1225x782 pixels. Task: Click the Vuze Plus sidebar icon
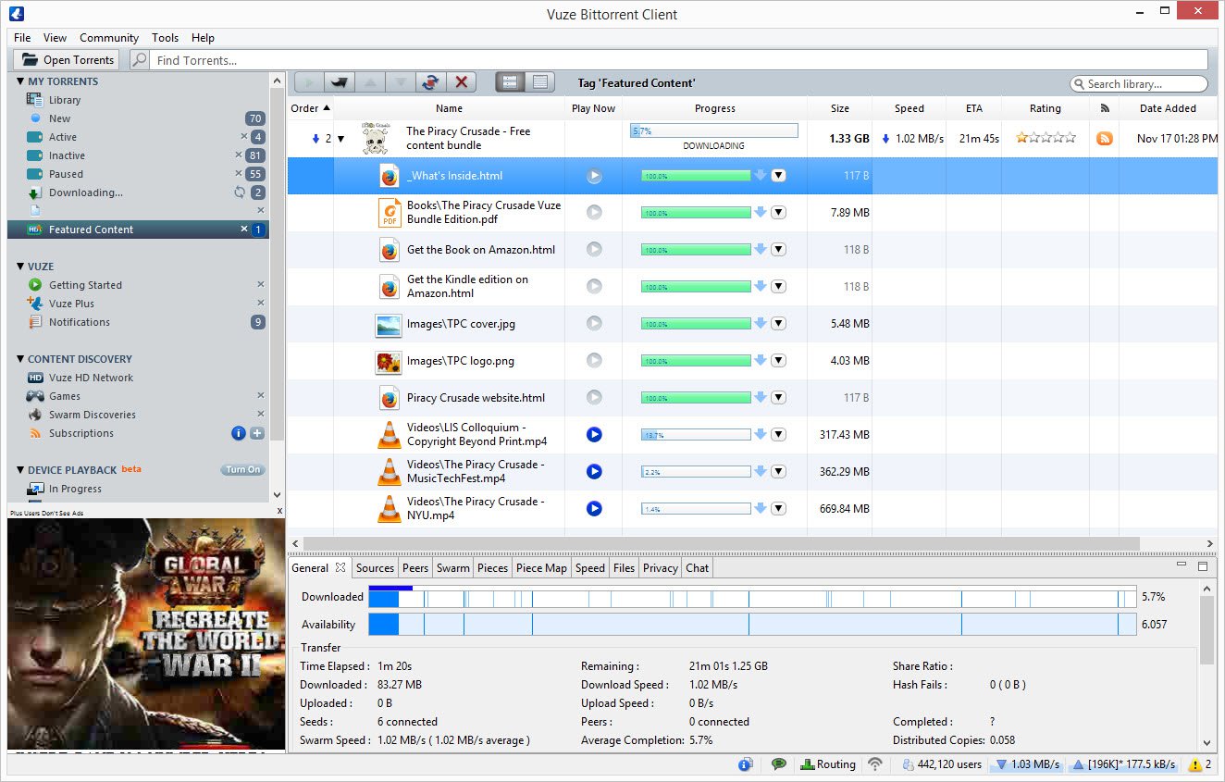[35, 304]
